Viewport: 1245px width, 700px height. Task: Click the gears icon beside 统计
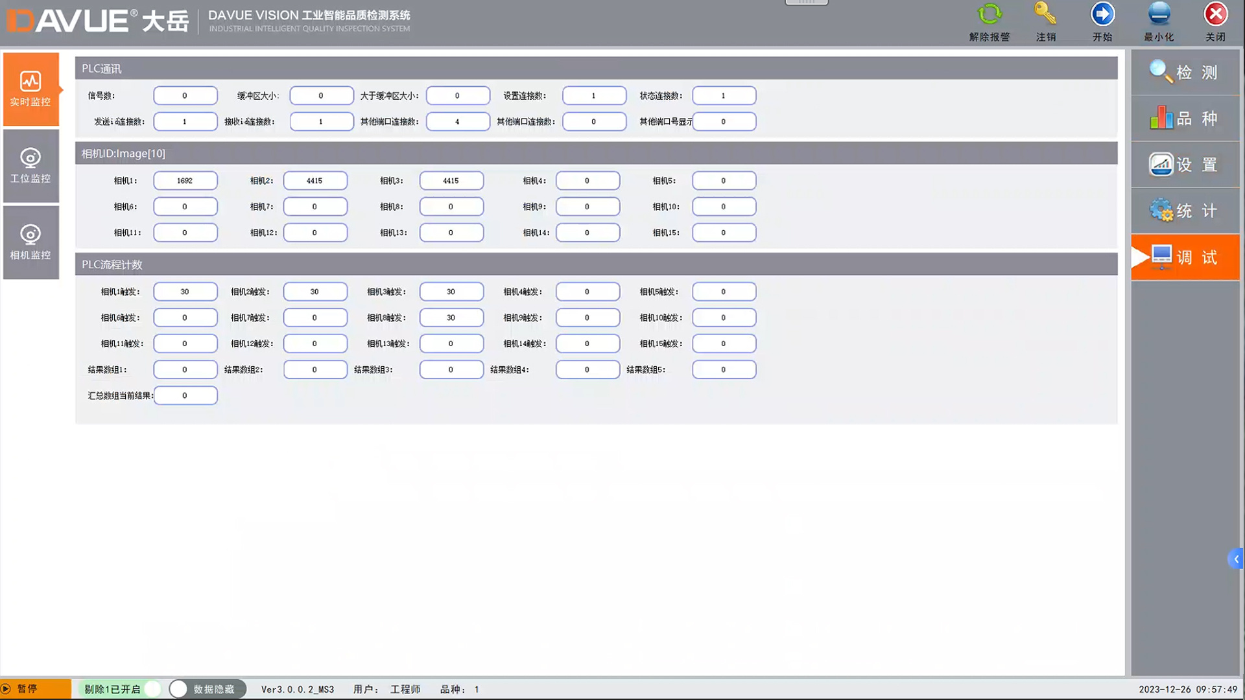1161,210
